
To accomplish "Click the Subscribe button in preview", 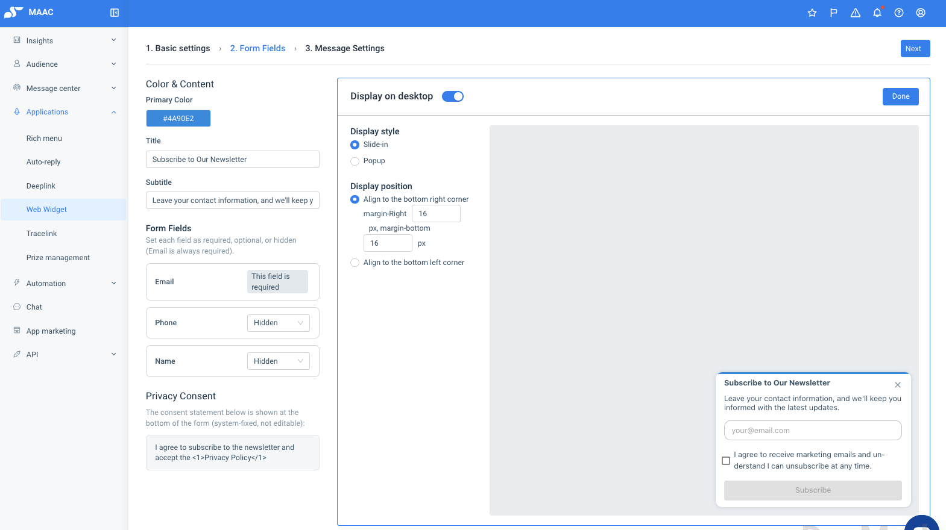I will [x=813, y=490].
